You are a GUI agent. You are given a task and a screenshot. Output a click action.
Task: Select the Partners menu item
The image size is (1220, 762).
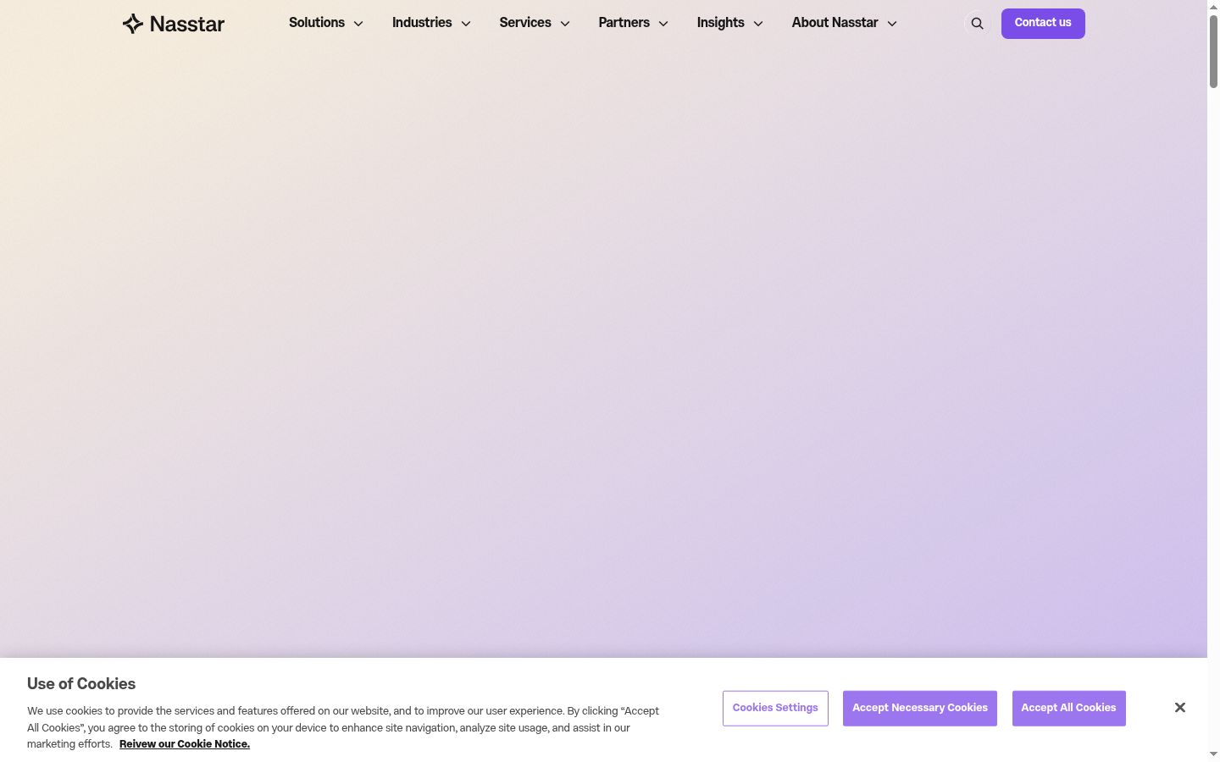tap(624, 23)
